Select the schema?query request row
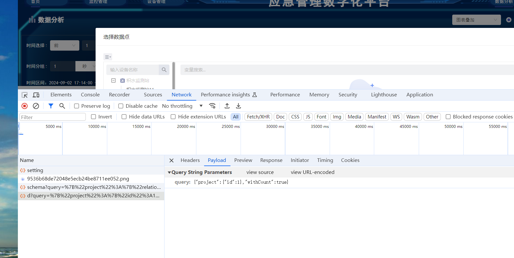 pyautogui.click(x=91, y=187)
